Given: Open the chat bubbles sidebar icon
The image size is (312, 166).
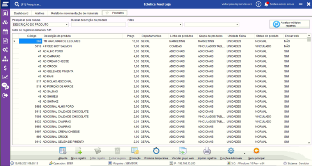Looking at the screenshot, I should 5,86.
